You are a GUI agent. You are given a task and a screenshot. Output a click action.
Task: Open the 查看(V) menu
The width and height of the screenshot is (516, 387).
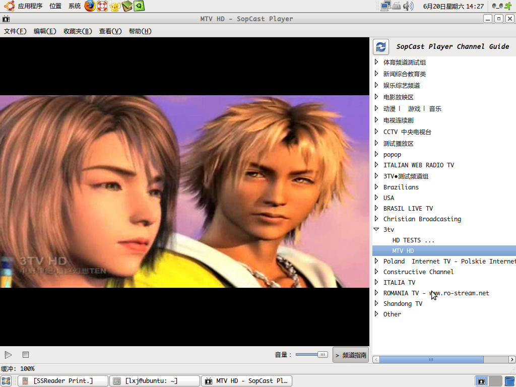[x=110, y=31]
